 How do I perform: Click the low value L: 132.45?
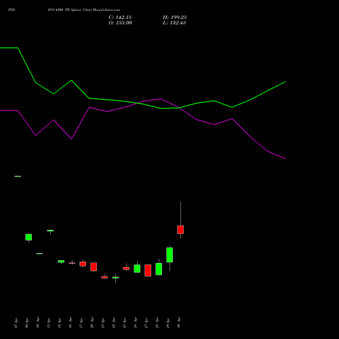pyautogui.click(x=174, y=23)
